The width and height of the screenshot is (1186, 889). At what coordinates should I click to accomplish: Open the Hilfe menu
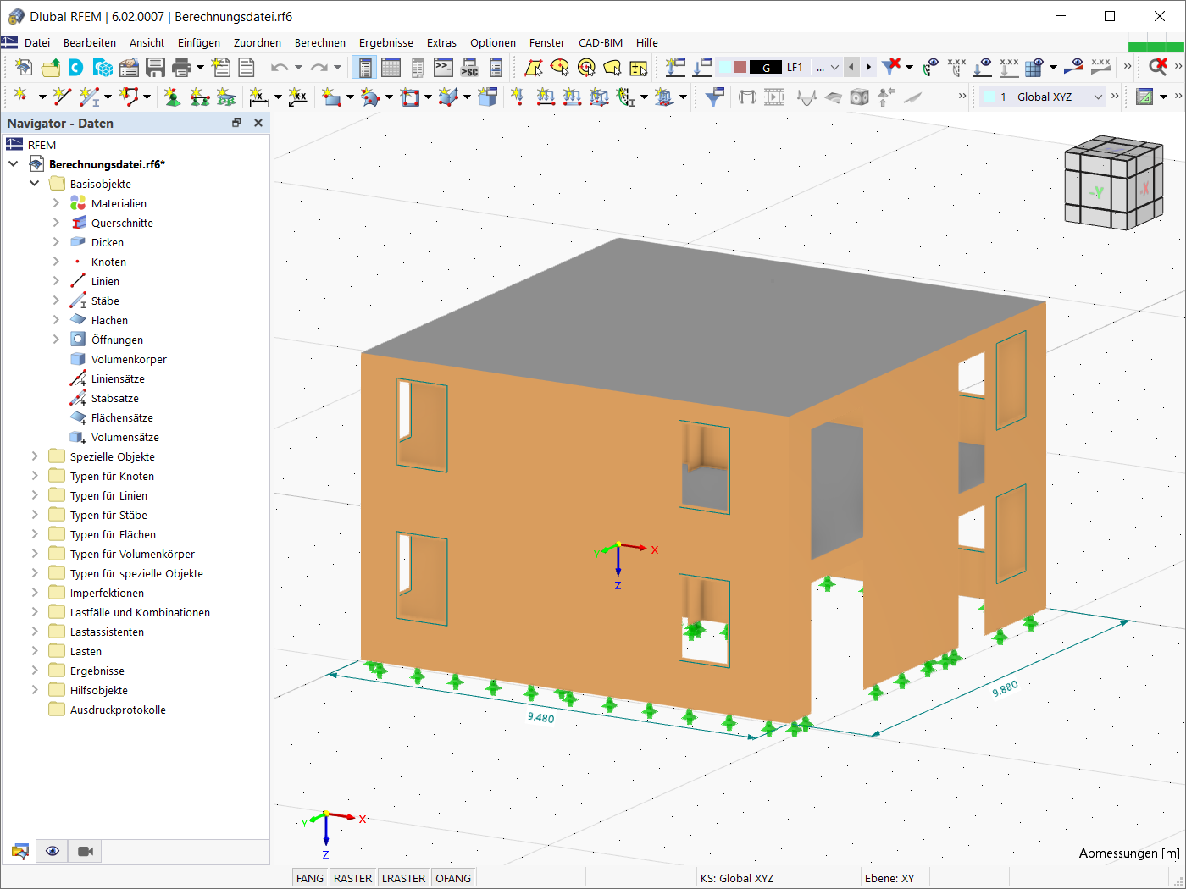pyautogui.click(x=647, y=42)
